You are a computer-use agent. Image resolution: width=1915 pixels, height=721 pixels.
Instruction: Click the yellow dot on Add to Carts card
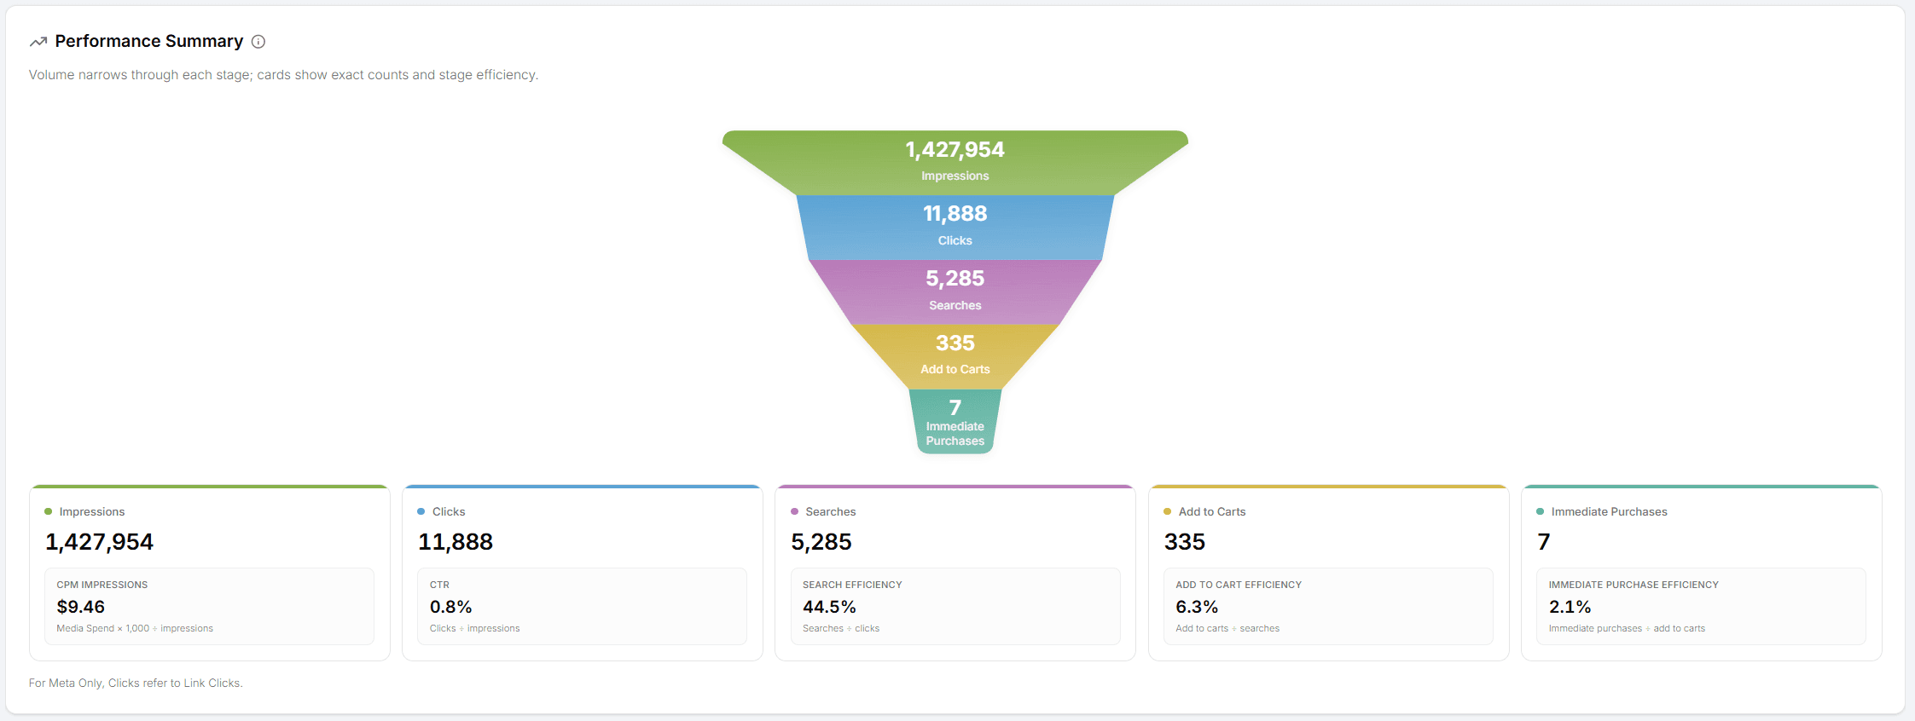click(x=1168, y=511)
